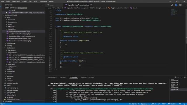Open changes icon in editor title bar
This screenshot has height=105, width=187.
172,5
